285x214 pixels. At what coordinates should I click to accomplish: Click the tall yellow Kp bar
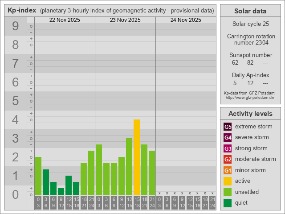pyautogui.click(x=137, y=157)
